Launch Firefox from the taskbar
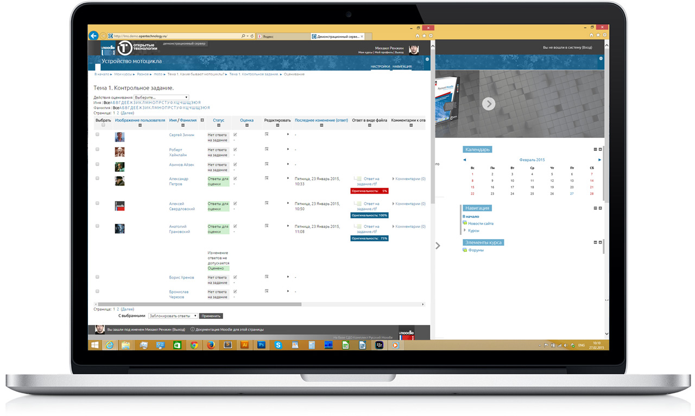This screenshot has height=416, width=695. point(211,345)
